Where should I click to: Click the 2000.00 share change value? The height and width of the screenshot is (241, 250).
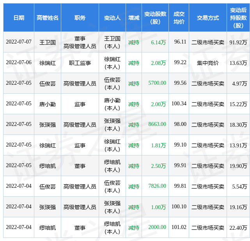tap(157, 227)
